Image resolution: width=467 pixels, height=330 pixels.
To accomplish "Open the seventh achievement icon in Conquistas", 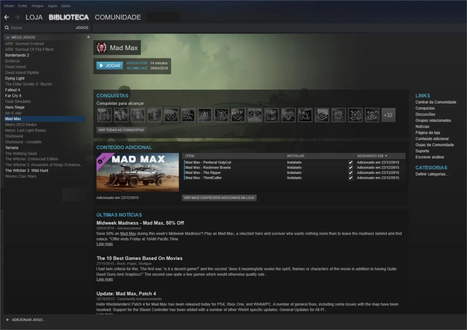I will [x=204, y=115].
